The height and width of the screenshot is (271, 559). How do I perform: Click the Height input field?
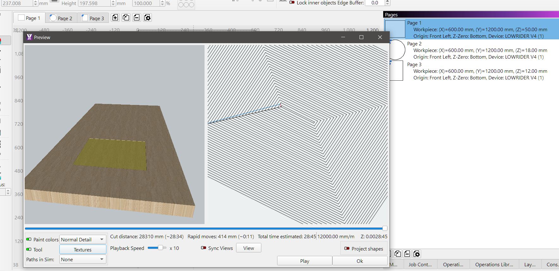pyautogui.click(x=94, y=3)
